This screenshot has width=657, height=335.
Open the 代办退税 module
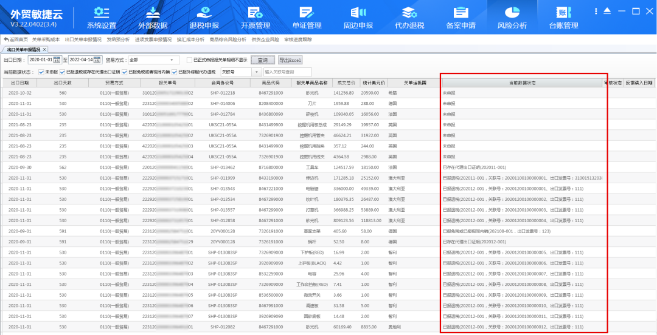(409, 17)
